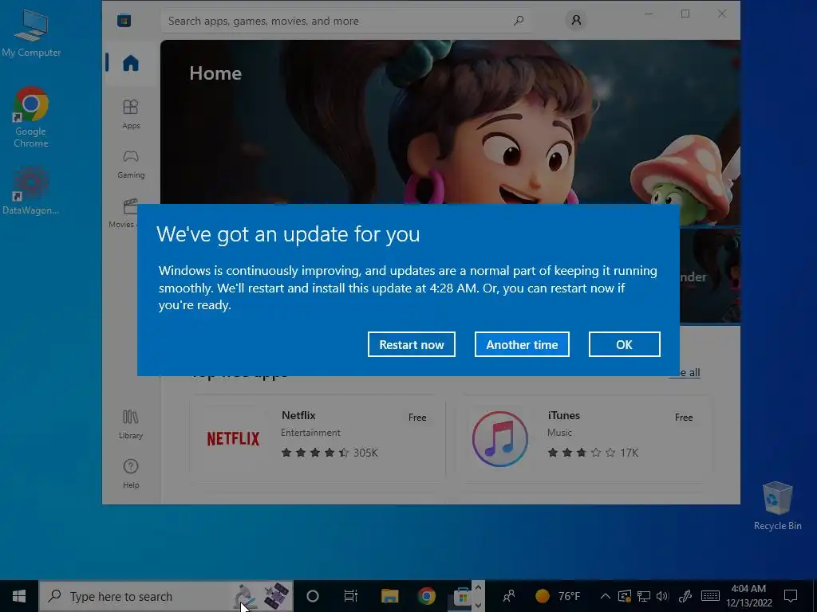Click the hero banner with cartoon girl

450,122
